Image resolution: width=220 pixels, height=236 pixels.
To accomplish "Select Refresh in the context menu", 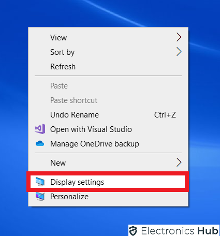I will (x=108, y=66).
